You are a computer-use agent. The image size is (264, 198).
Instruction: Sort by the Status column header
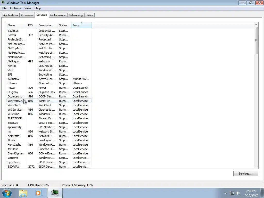click(64, 25)
